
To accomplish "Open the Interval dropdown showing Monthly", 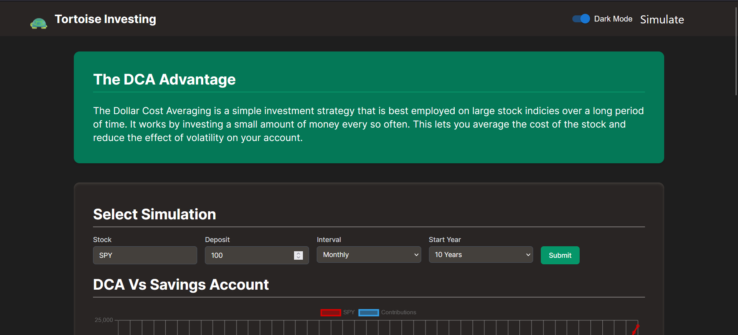I will (x=369, y=255).
